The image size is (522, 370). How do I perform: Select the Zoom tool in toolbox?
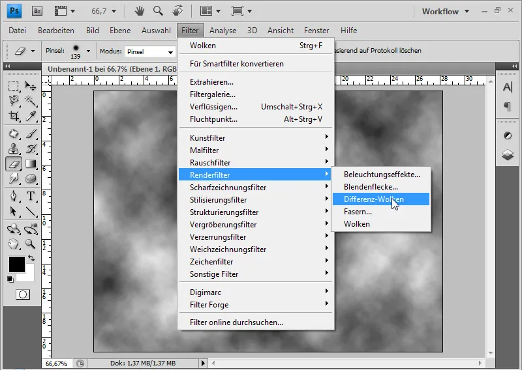(30, 244)
